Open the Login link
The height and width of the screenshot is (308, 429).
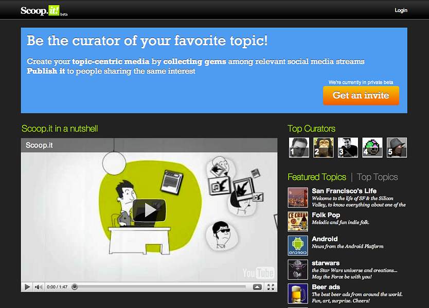(401, 10)
